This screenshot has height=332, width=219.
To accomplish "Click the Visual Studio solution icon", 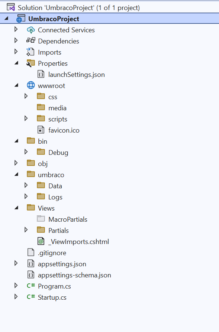I will (x=11, y=7).
